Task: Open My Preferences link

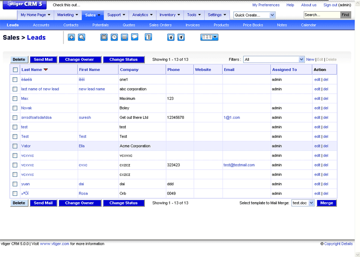Action: coord(266,5)
